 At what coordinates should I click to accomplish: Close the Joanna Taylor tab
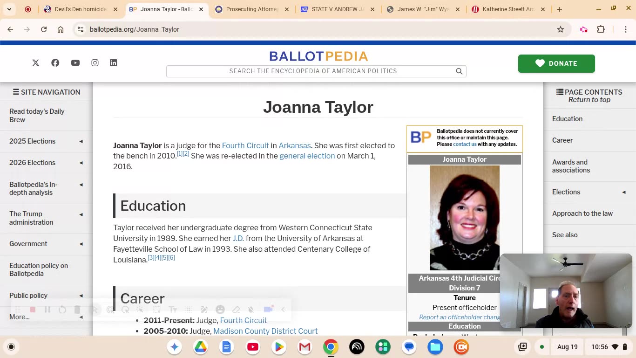click(x=201, y=9)
